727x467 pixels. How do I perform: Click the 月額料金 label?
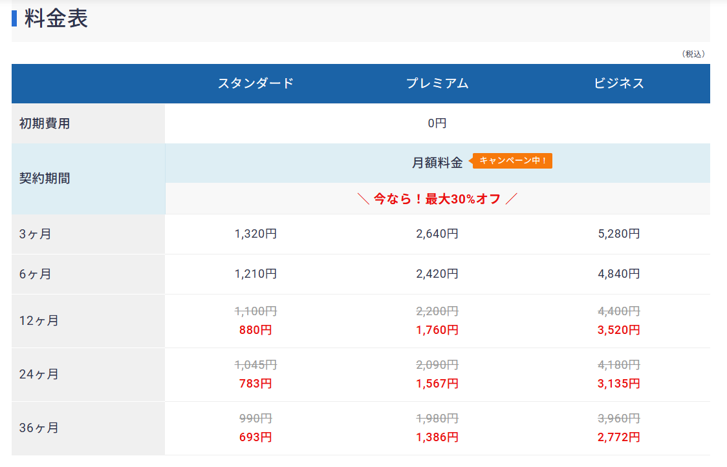pyautogui.click(x=437, y=163)
